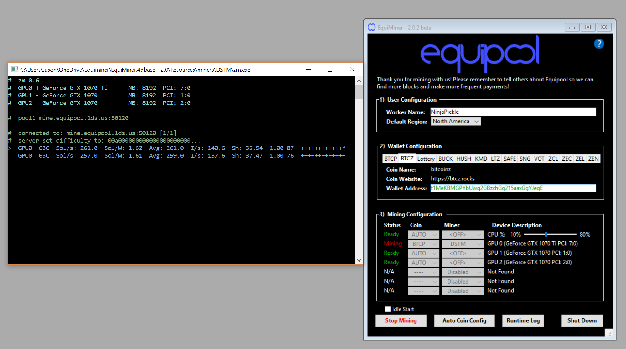
Task: Open the Runtime Log
Action: pyautogui.click(x=523, y=320)
